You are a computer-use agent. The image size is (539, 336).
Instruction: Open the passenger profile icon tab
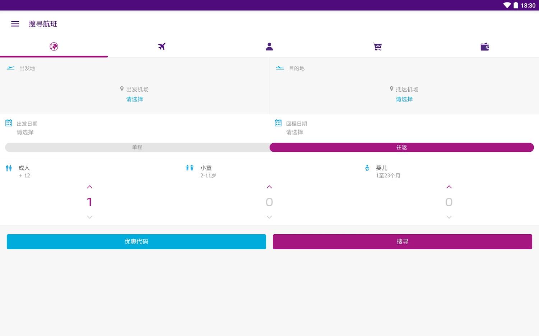pyautogui.click(x=269, y=46)
